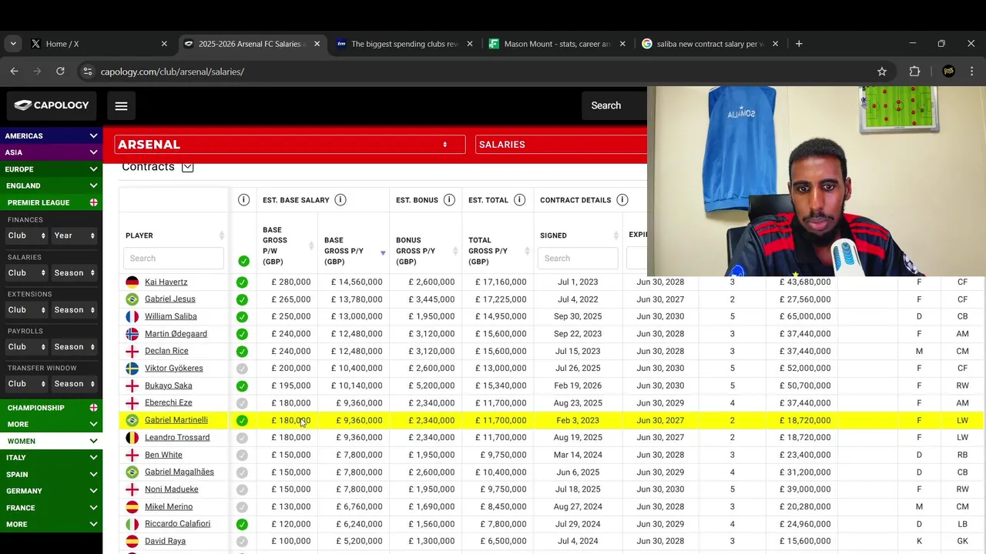Close the Arsenal FC Salaries tab
The width and height of the screenshot is (986, 554).
[x=317, y=44]
